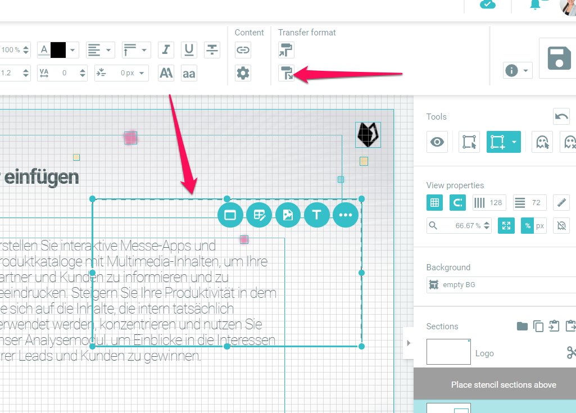
Task: Open the content settings gear icon
Action: pyautogui.click(x=243, y=73)
